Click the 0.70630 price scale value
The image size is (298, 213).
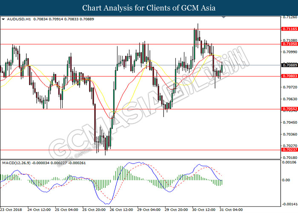click(290, 99)
